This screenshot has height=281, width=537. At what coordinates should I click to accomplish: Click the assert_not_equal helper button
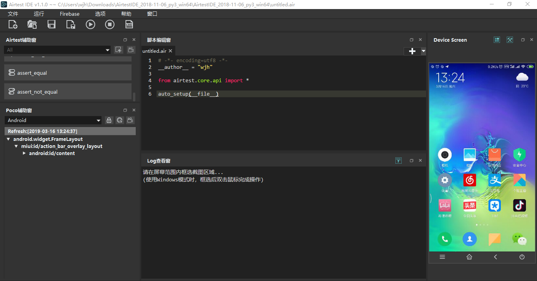point(68,92)
